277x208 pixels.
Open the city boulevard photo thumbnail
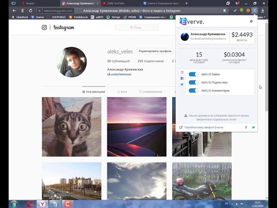[x=72, y=181]
